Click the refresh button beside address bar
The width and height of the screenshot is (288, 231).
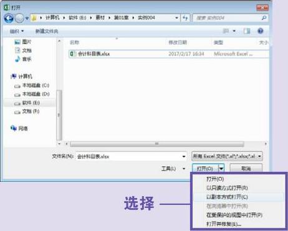pos(185,18)
